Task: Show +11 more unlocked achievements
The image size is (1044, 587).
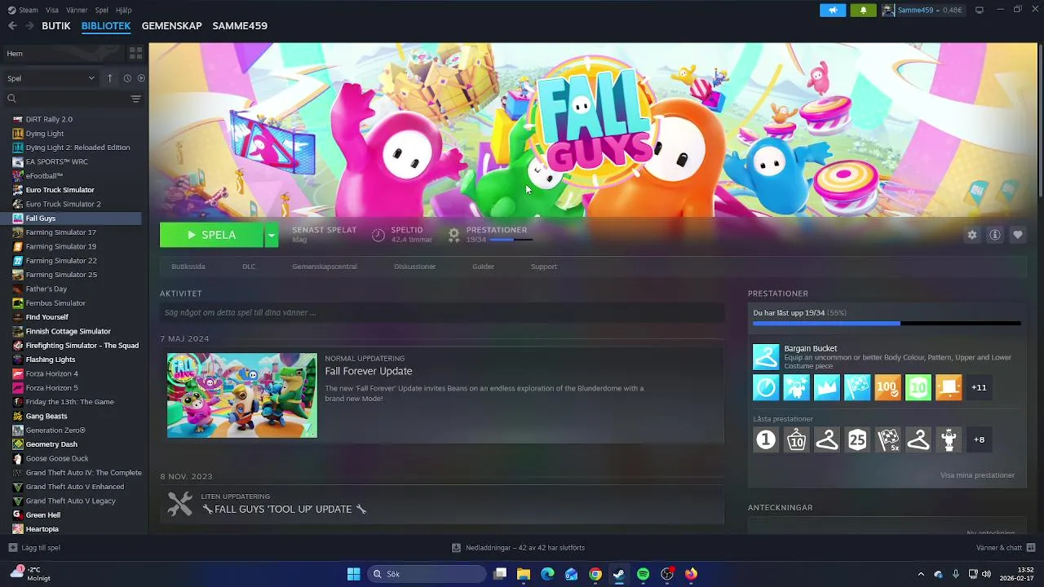Action: tap(979, 387)
